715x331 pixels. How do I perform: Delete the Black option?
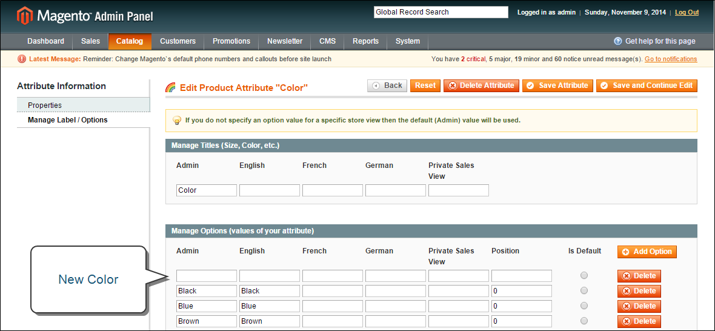[x=639, y=291]
